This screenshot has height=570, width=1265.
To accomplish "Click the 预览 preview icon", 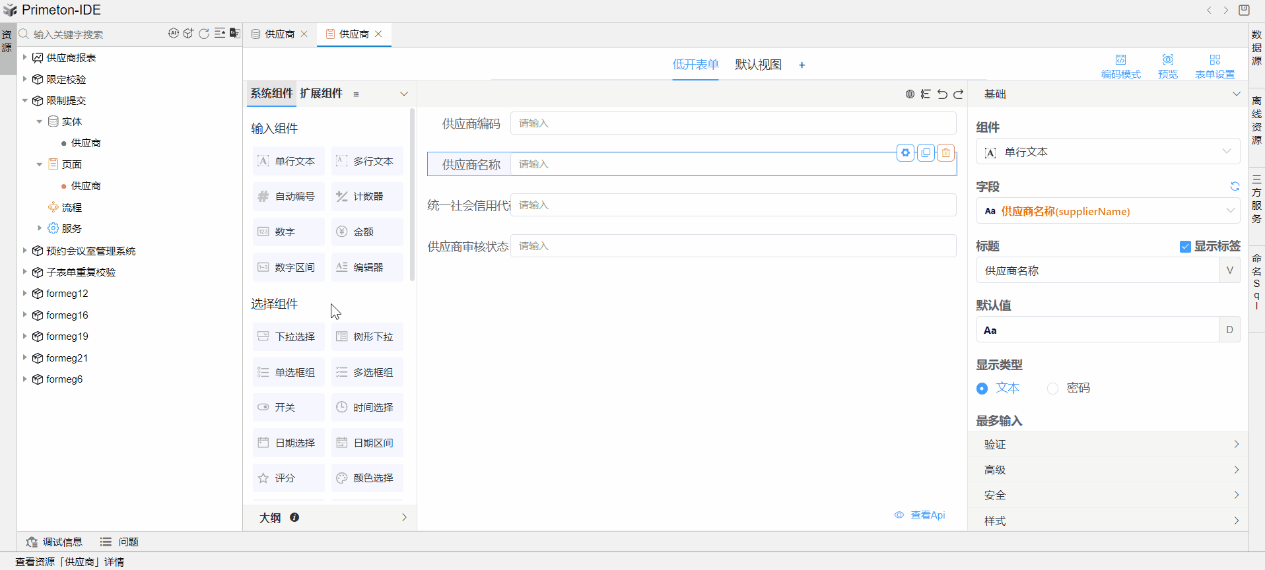I will pyautogui.click(x=1167, y=66).
